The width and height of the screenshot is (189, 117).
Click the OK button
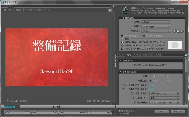pos(162,111)
